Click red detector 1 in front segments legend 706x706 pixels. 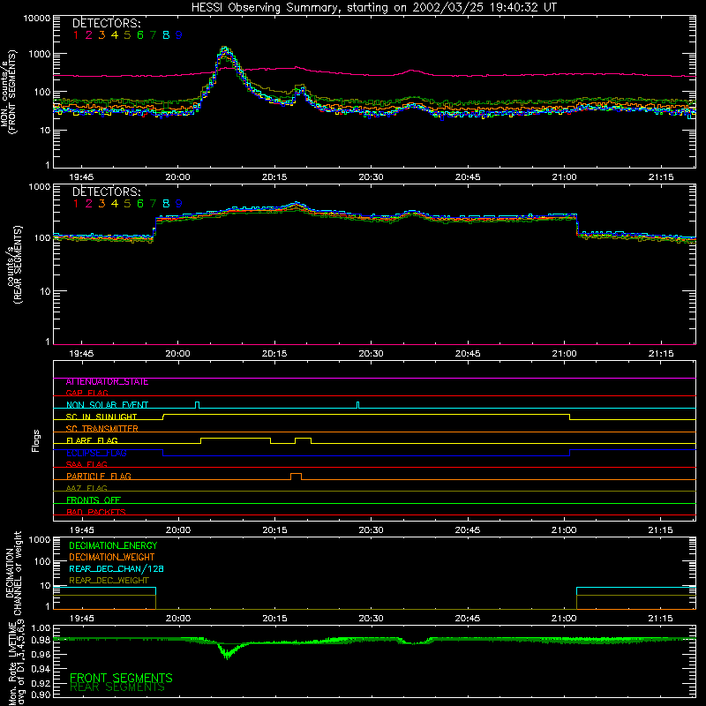[x=76, y=35]
